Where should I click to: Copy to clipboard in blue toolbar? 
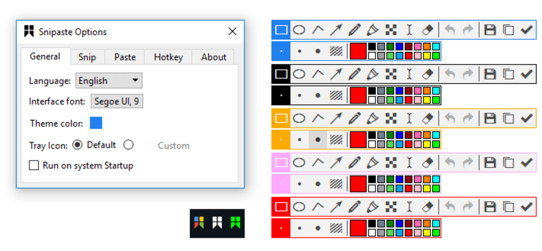508,30
